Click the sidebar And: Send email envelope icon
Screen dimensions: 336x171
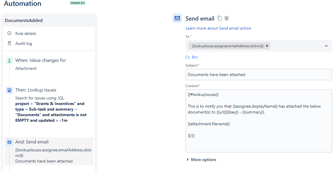pyautogui.click(x=9, y=142)
